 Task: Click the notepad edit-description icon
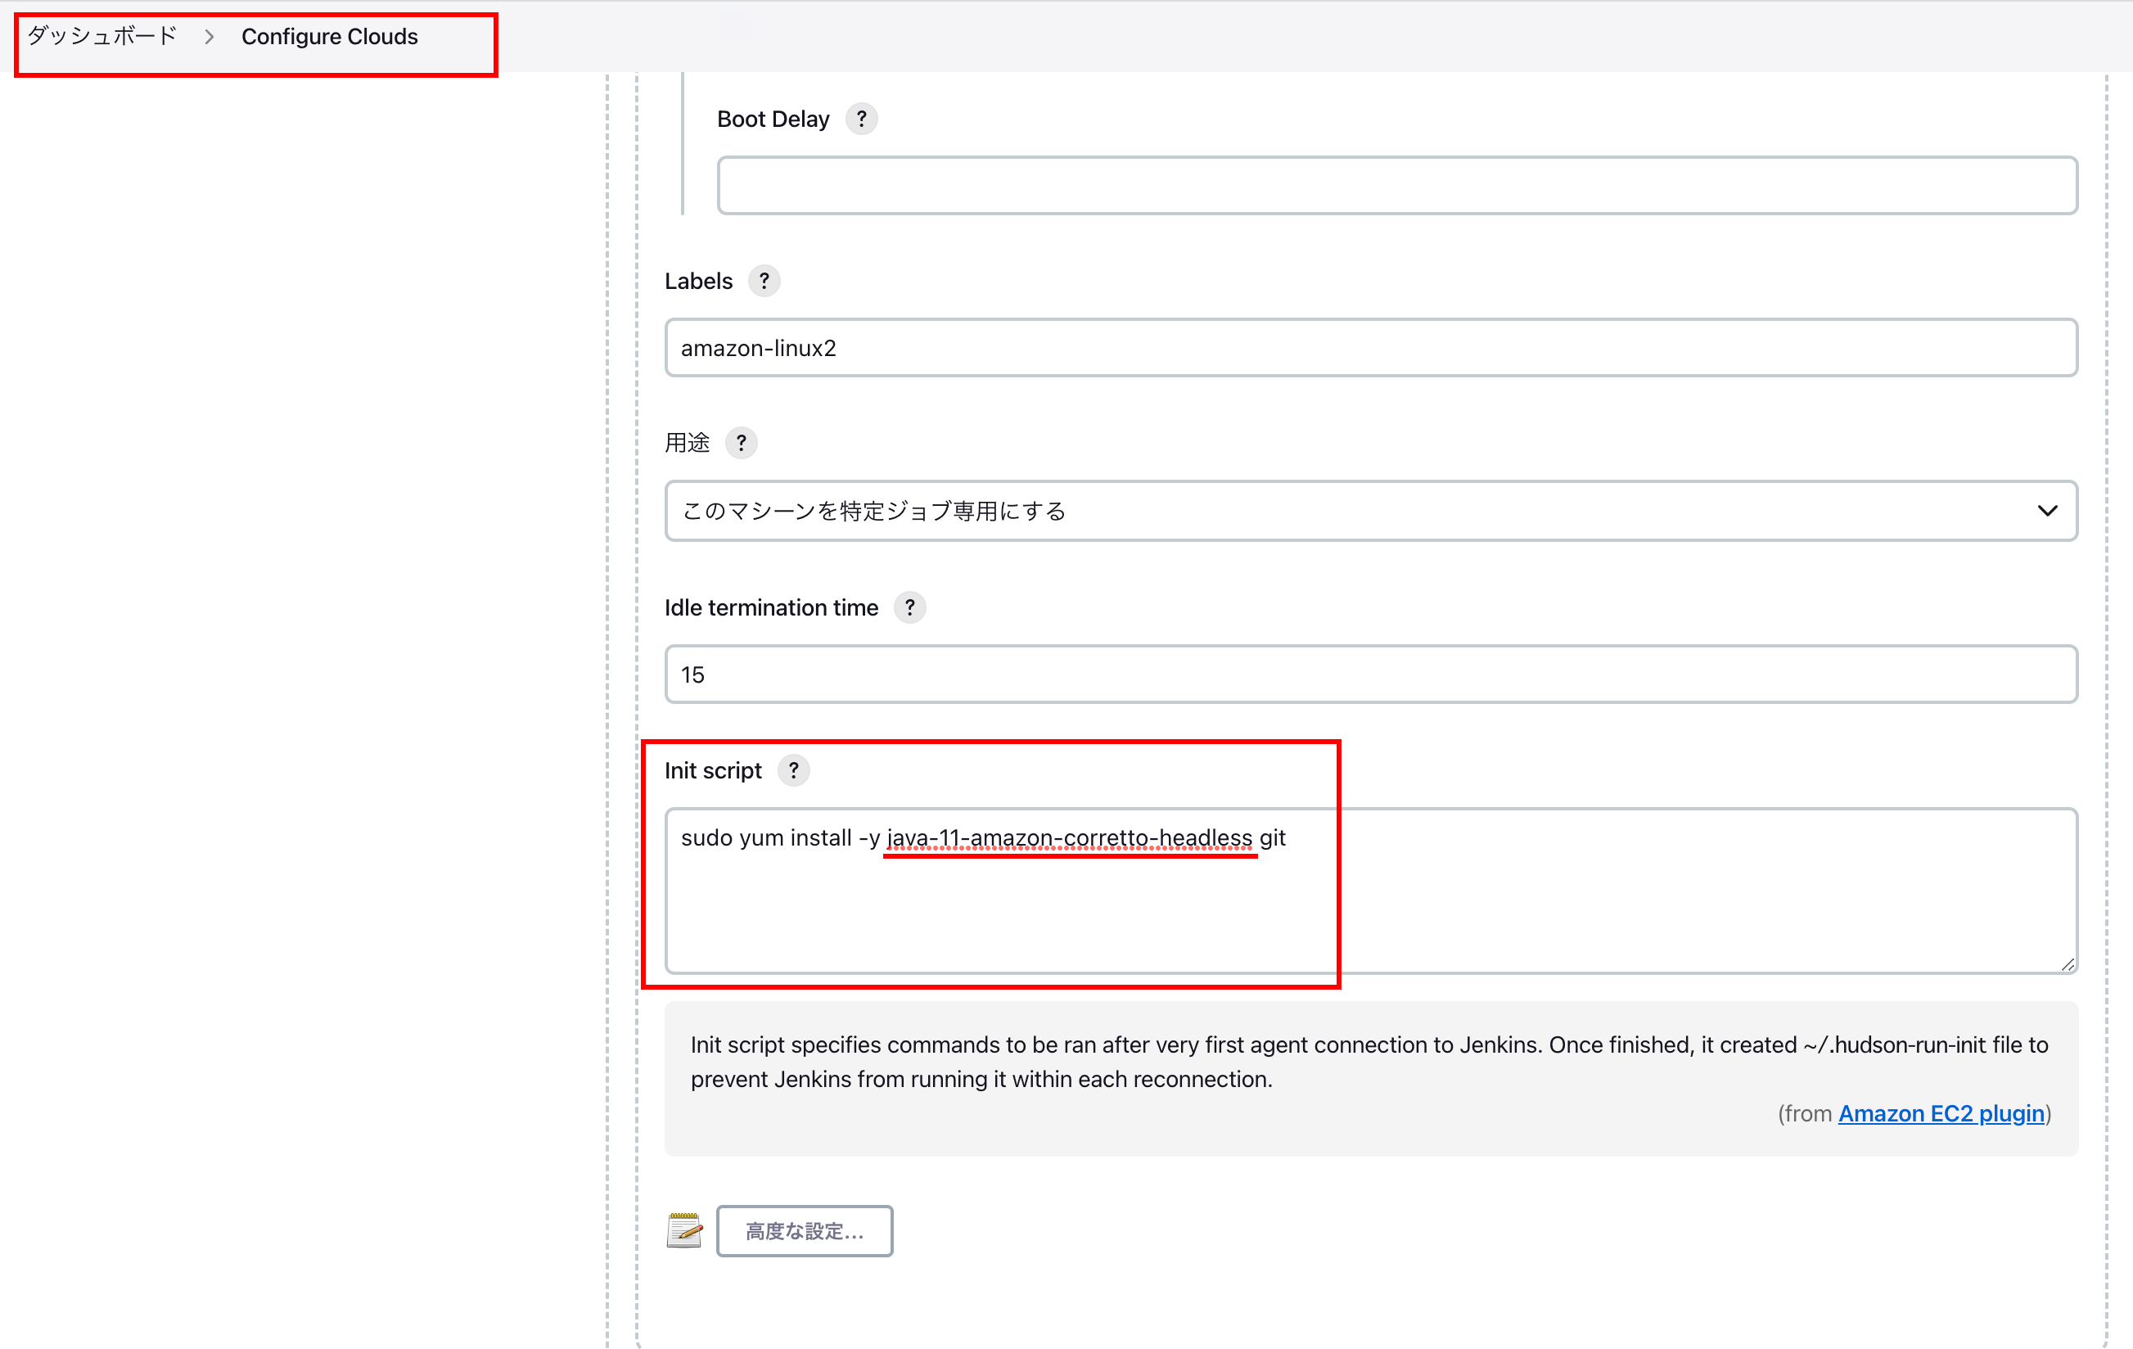click(685, 1230)
